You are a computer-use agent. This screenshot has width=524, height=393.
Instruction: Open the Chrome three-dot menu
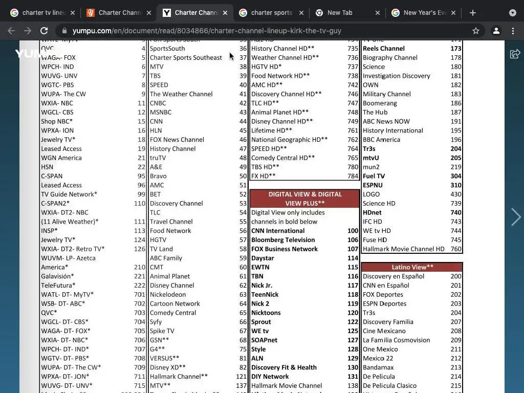coord(513,31)
